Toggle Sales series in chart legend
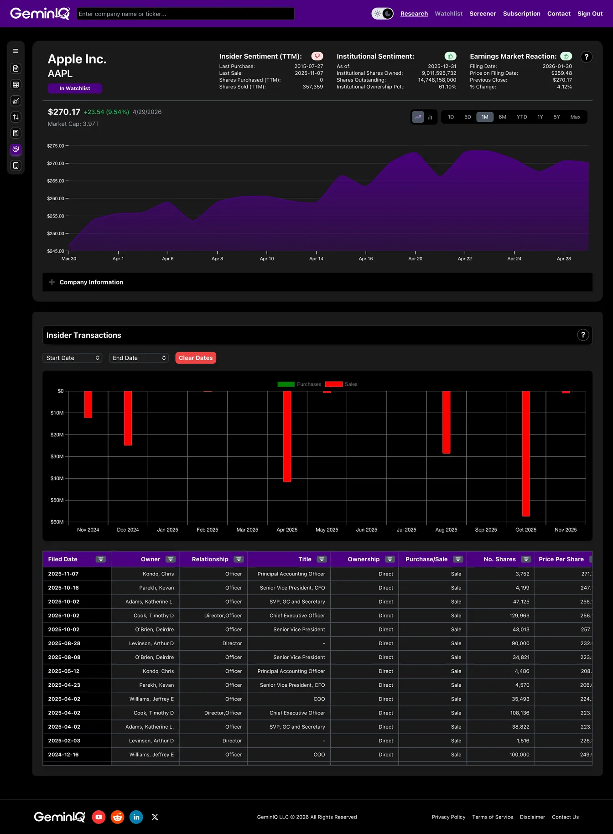 (341, 384)
